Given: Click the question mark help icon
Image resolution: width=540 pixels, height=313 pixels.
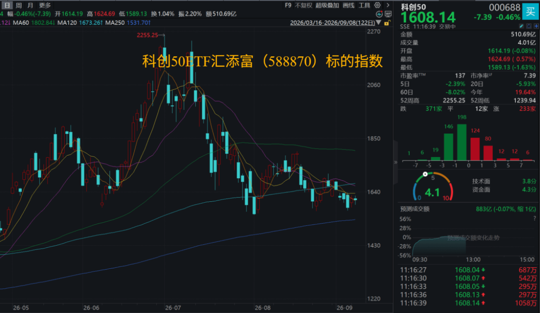Looking at the screenshot, I should coord(534,218).
